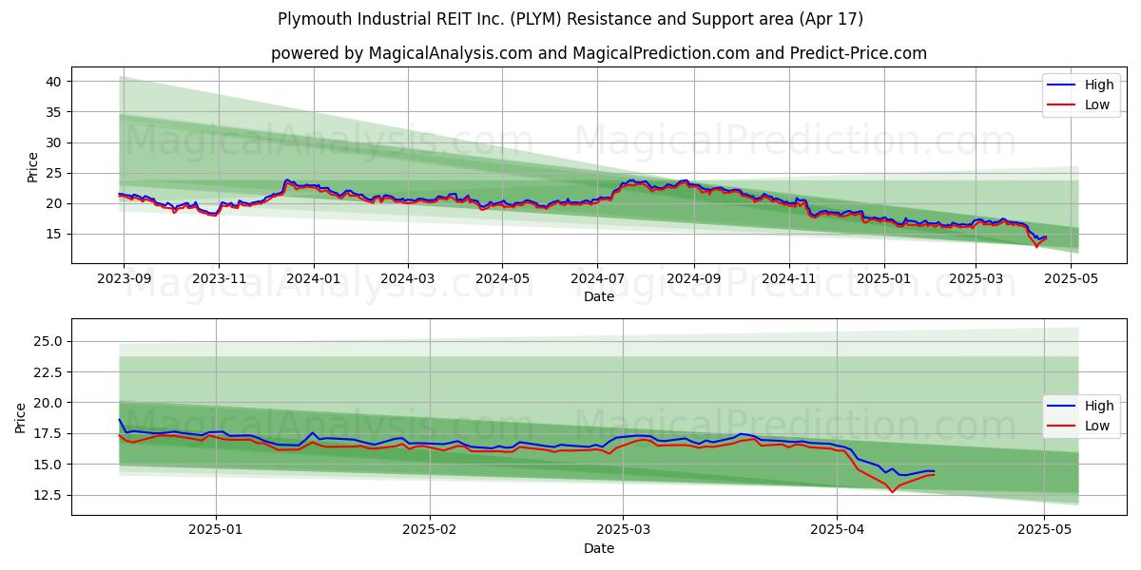Click the '30' price label on the top chart

coord(54,142)
